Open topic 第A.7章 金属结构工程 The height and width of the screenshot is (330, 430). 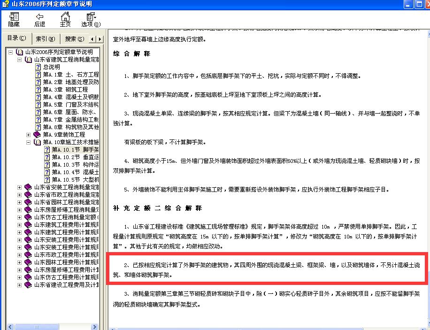pyautogui.click(x=71, y=120)
